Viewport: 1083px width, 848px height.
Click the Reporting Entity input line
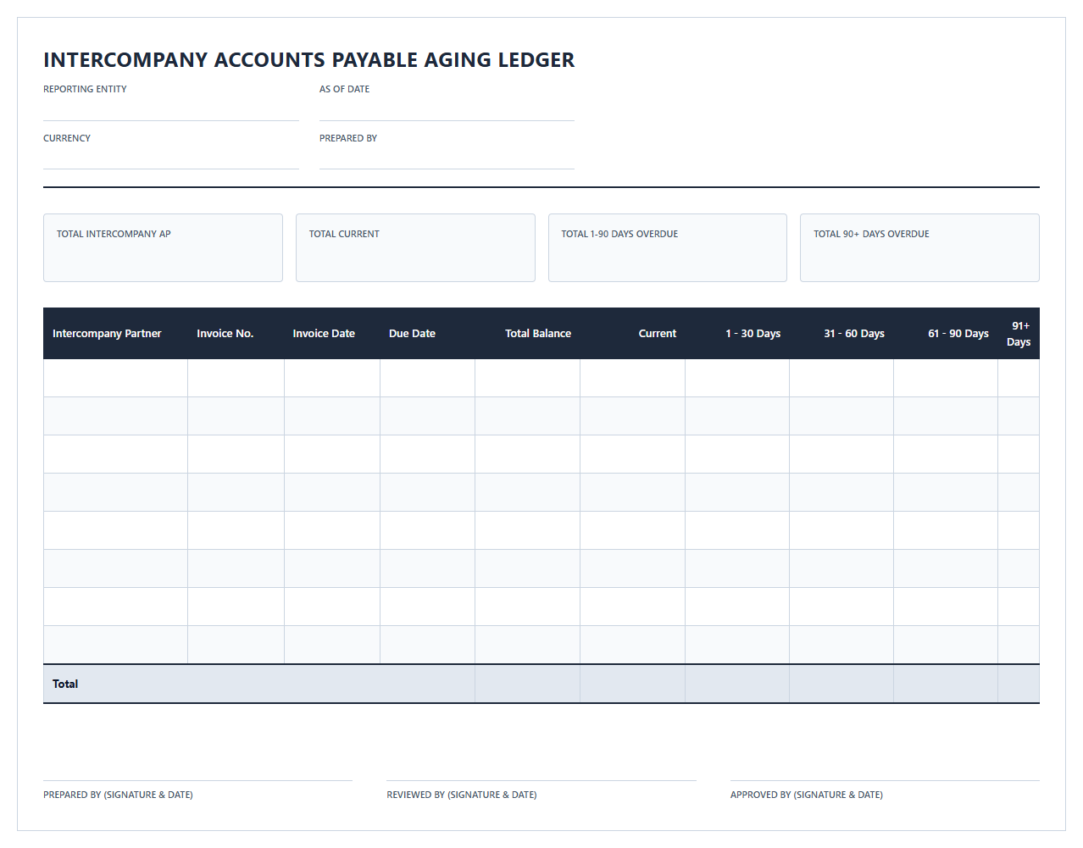(x=171, y=109)
